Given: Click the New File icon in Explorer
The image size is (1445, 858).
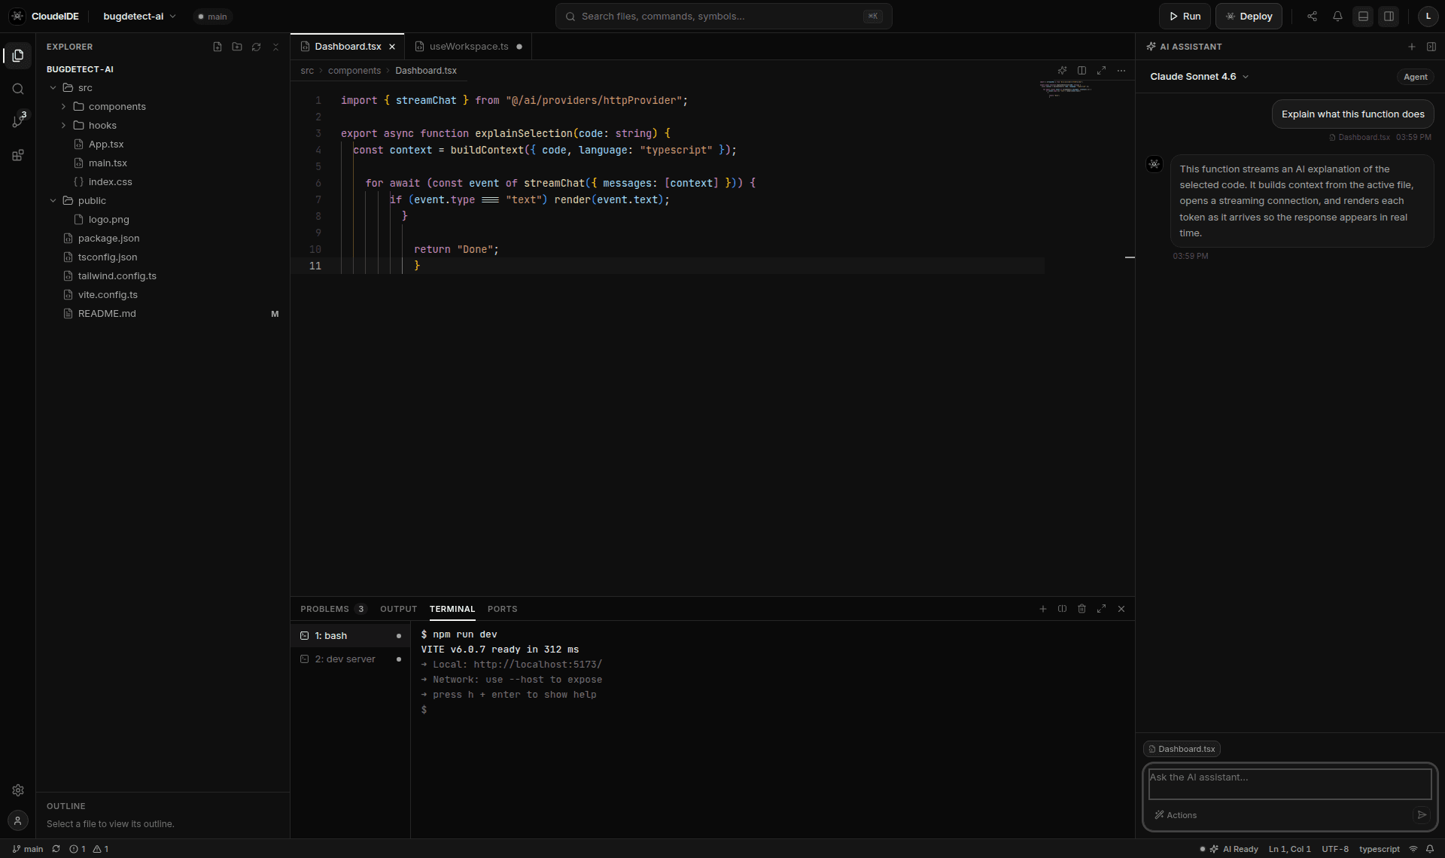Looking at the screenshot, I should [x=218, y=47].
